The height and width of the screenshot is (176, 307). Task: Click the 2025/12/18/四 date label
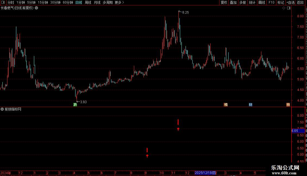point(205,173)
